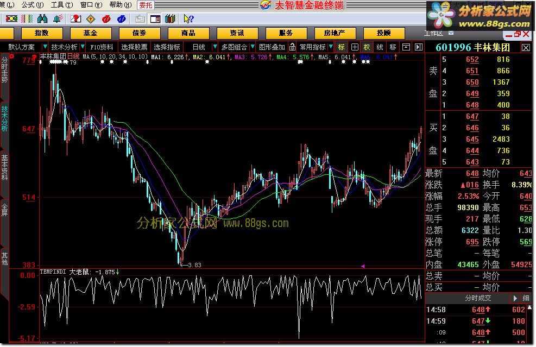
Task: Open the 常用指标 dropdown arrow
Action: 331,47
